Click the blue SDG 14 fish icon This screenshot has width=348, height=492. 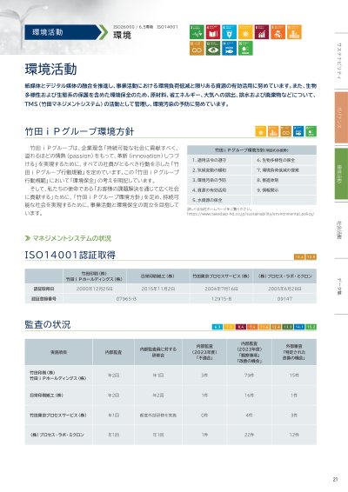(x=230, y=48)
